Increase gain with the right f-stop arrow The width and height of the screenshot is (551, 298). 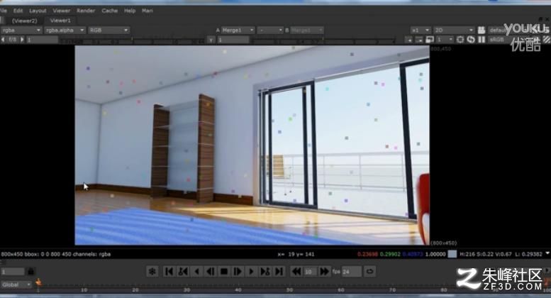click(x=23, y=40)
